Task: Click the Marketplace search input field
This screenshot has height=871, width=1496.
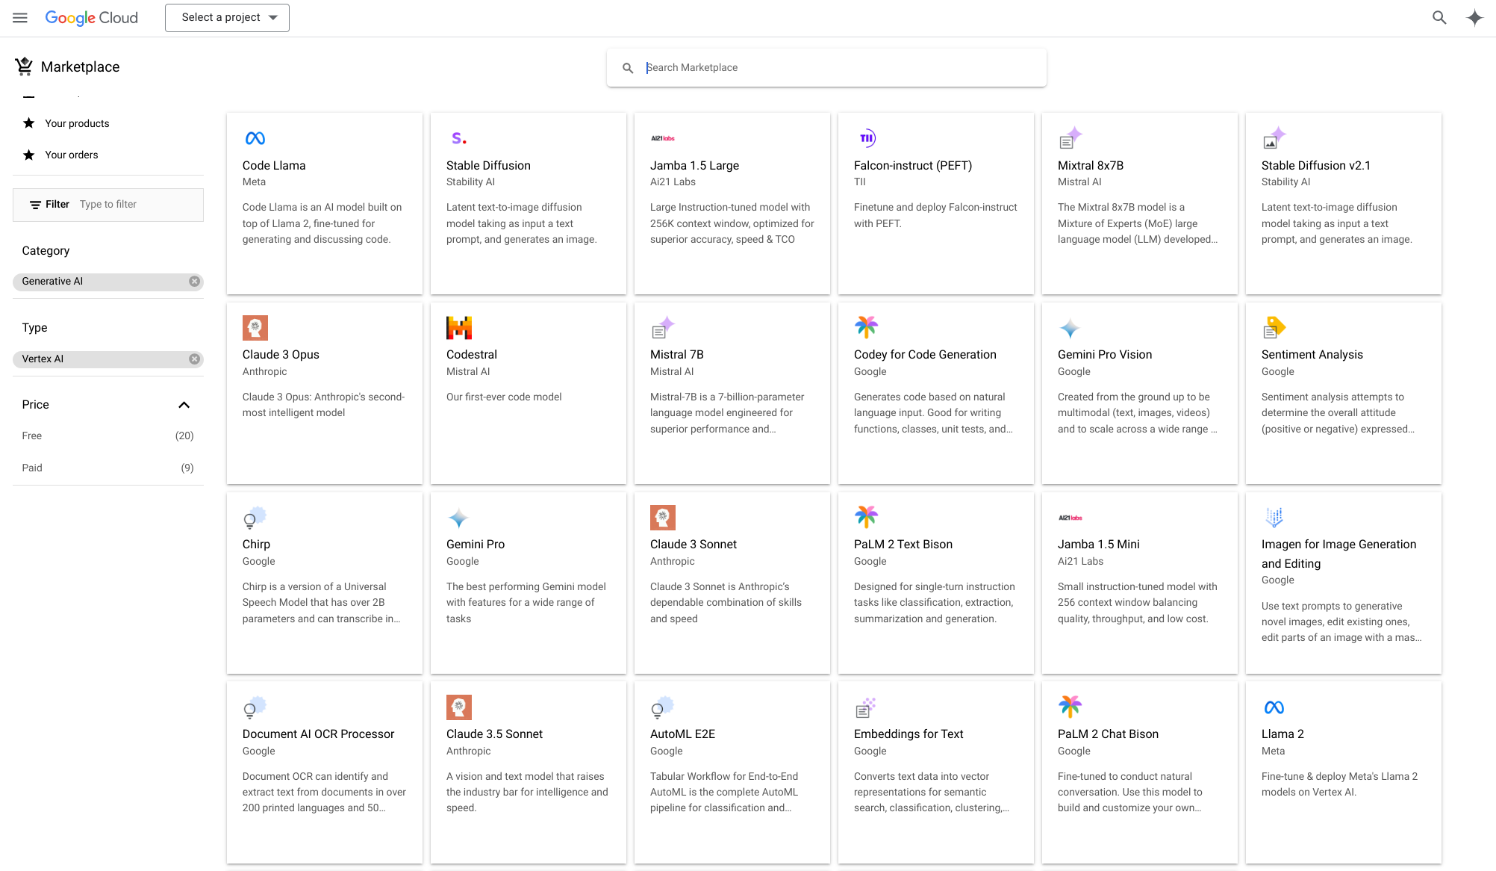Action: tap(829, 66)
